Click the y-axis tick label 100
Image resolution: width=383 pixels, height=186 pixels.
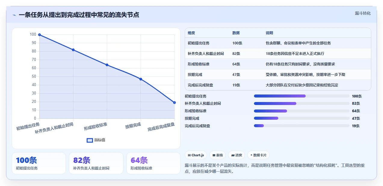(x=33, y=34)
